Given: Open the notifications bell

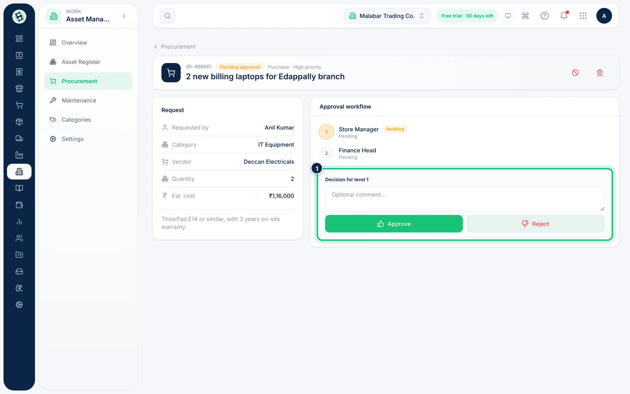Looking at the screenshot, I should coord(564,16).
